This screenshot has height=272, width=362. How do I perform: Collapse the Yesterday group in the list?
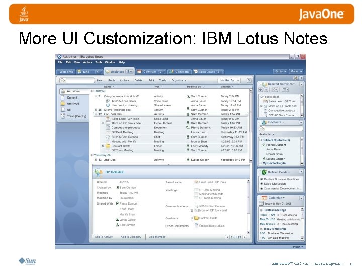point(92,155)
